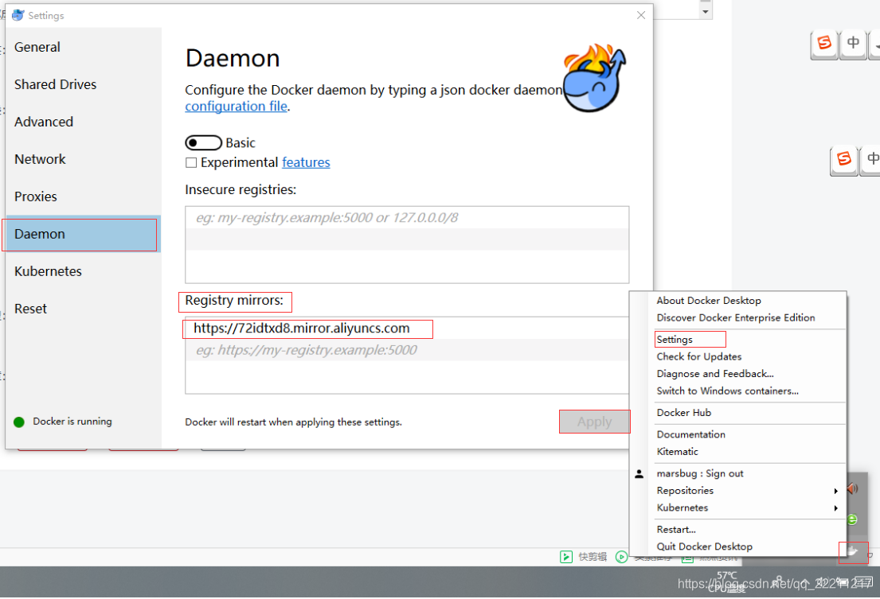Click the user silhouette icon beside marsbug
Image resolution: width=880 pixels, height=599 pixels.
(639, 473)
